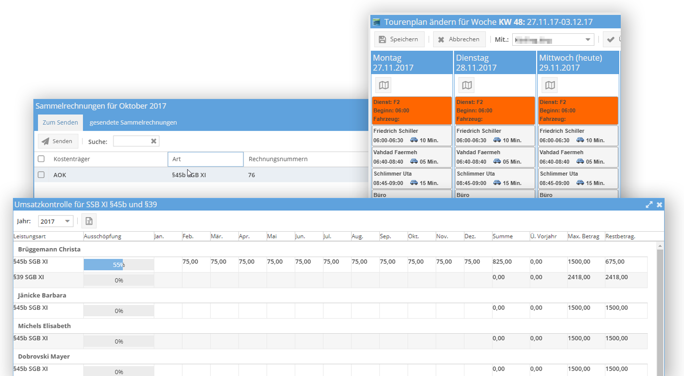
Task: Toggle the select-all checkbox beside Kostenträger
Action: [x=41, y=159]
